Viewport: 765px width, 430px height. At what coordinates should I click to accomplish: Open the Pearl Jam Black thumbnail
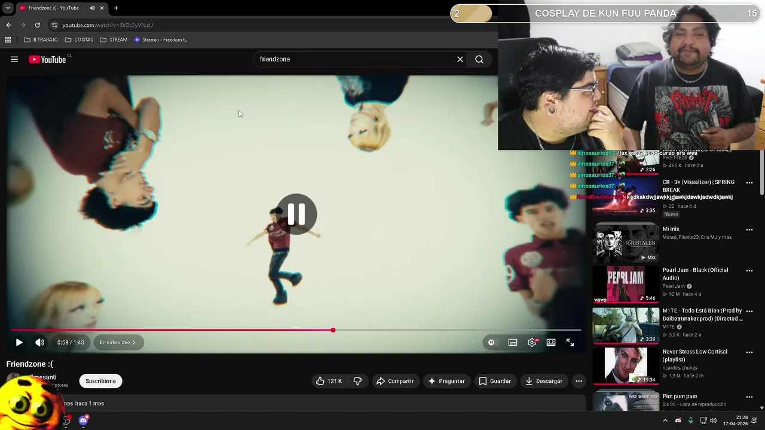click(626, 284)
